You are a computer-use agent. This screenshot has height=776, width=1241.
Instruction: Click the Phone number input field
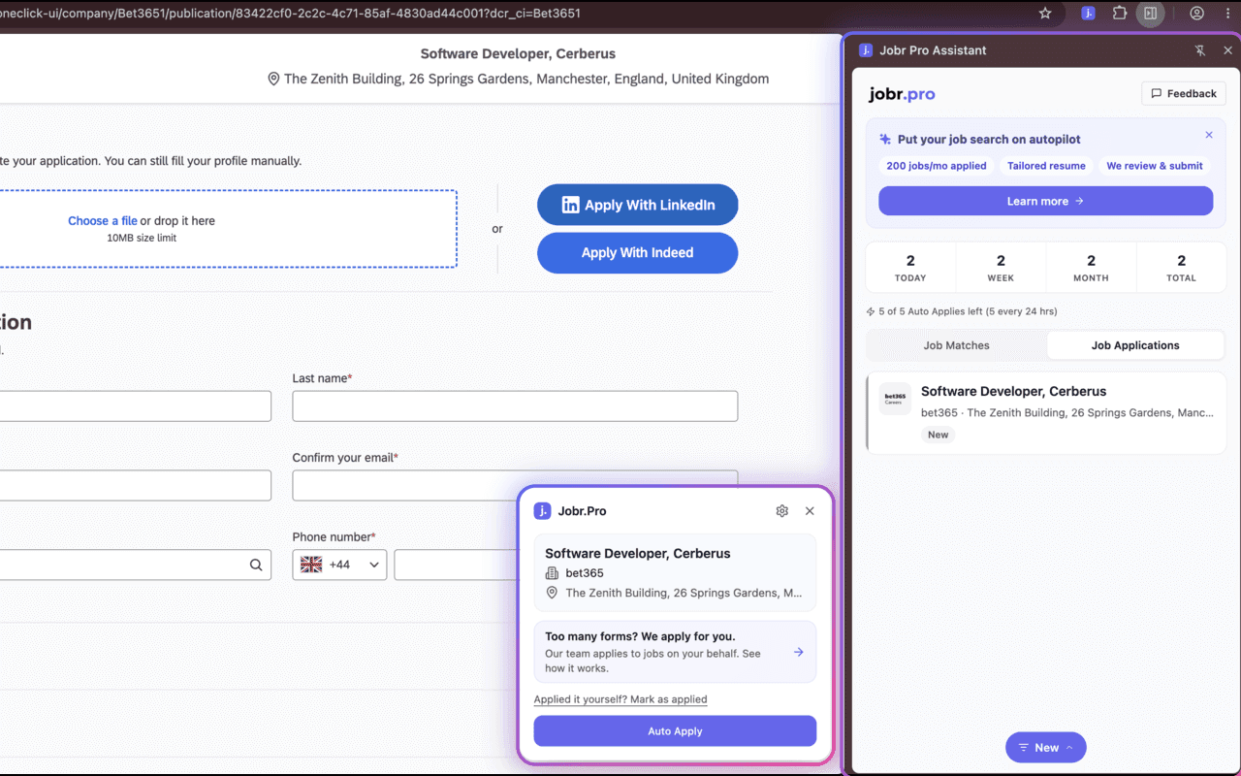(x=456, y=565)
